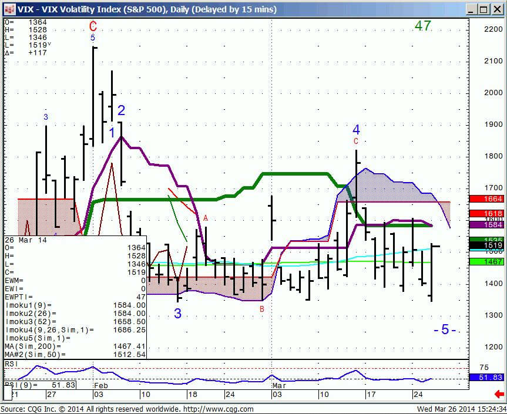This screenshot has height=414, width=507.
Task: Click the green 1467 price label
Action: (486, 261)
